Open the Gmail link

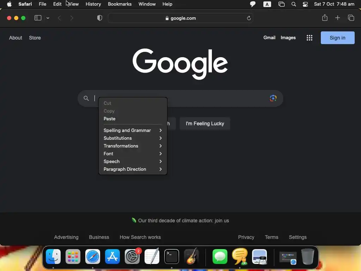pyautogui.click(x=269, y=37)
